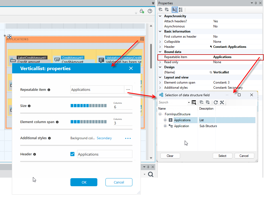The height and width of the screenshot is (201, 264).
Task: Sort Properties panel alphabetically
Action: click(181, 10)
